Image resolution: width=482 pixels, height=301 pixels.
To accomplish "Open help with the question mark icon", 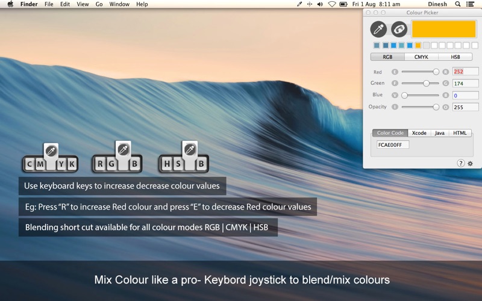I will point(461,163).
